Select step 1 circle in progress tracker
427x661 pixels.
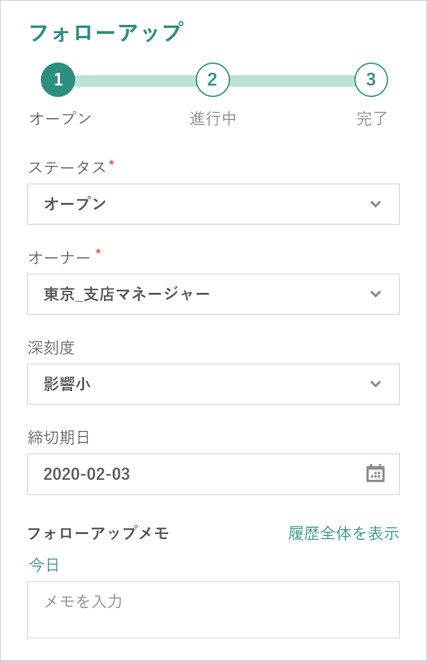pos(58,80)
